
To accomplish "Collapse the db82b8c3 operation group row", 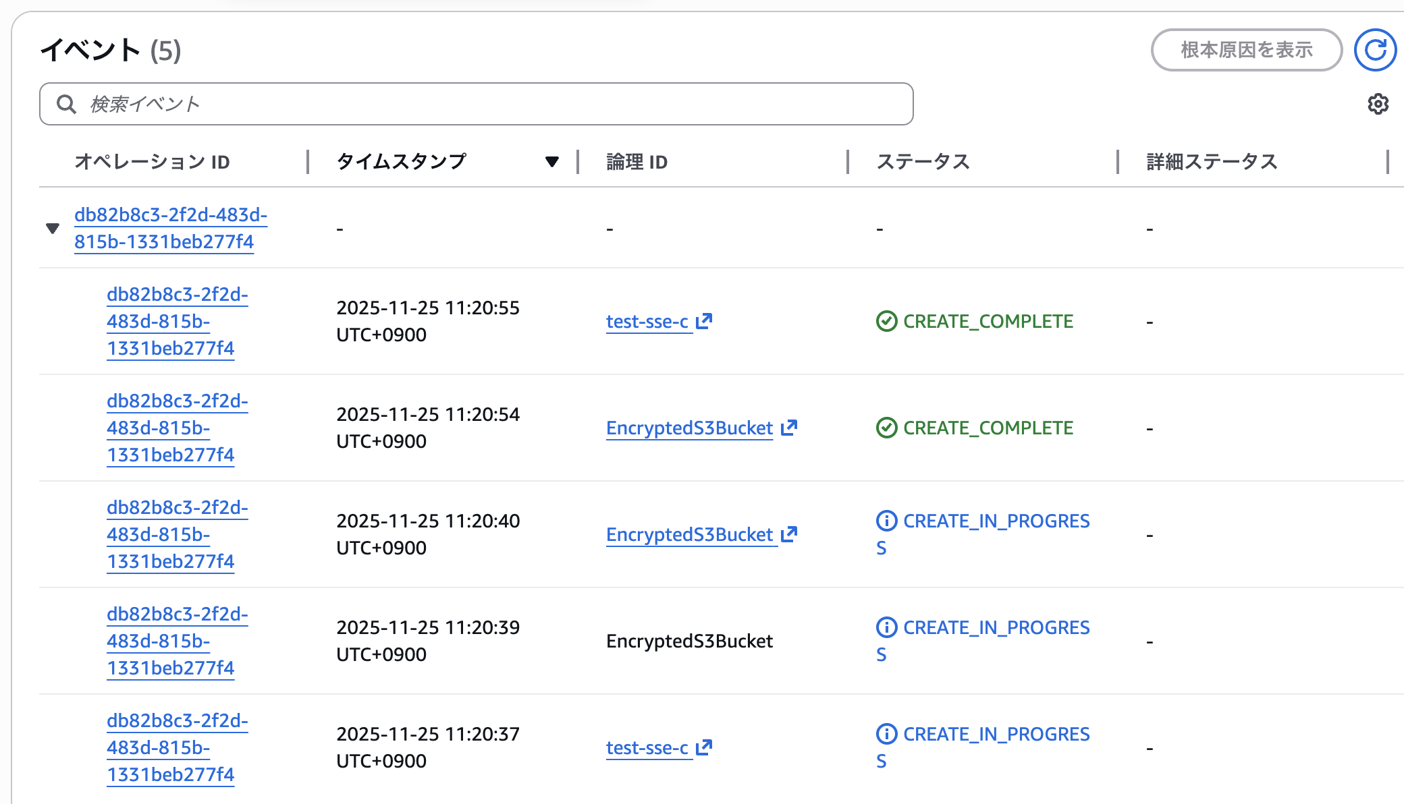I will coord(53,228).
